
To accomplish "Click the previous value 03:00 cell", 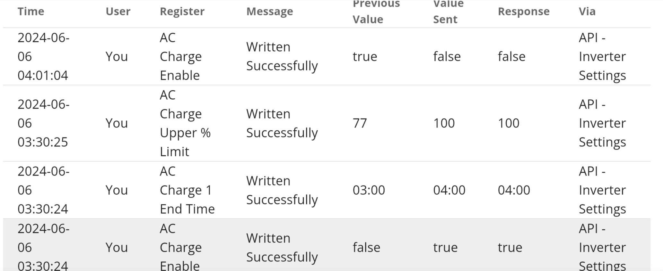I will [369, 190].
